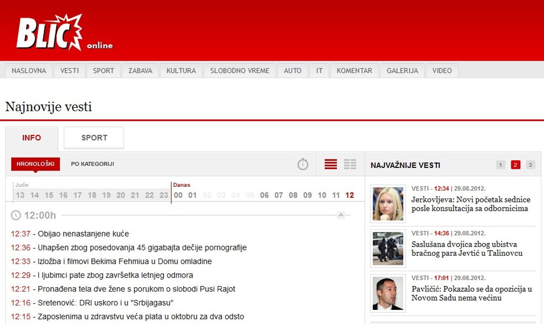This screenshot has height=324, width=544.
Task: Select page 1 of Najvažnije vesti
Action: click(500, 165)
